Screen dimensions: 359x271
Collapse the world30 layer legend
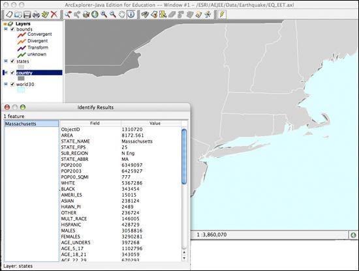(6, 84)
